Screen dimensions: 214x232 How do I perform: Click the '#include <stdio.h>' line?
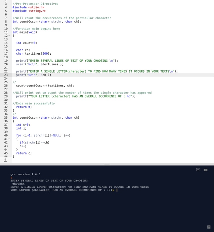point(28,7)
